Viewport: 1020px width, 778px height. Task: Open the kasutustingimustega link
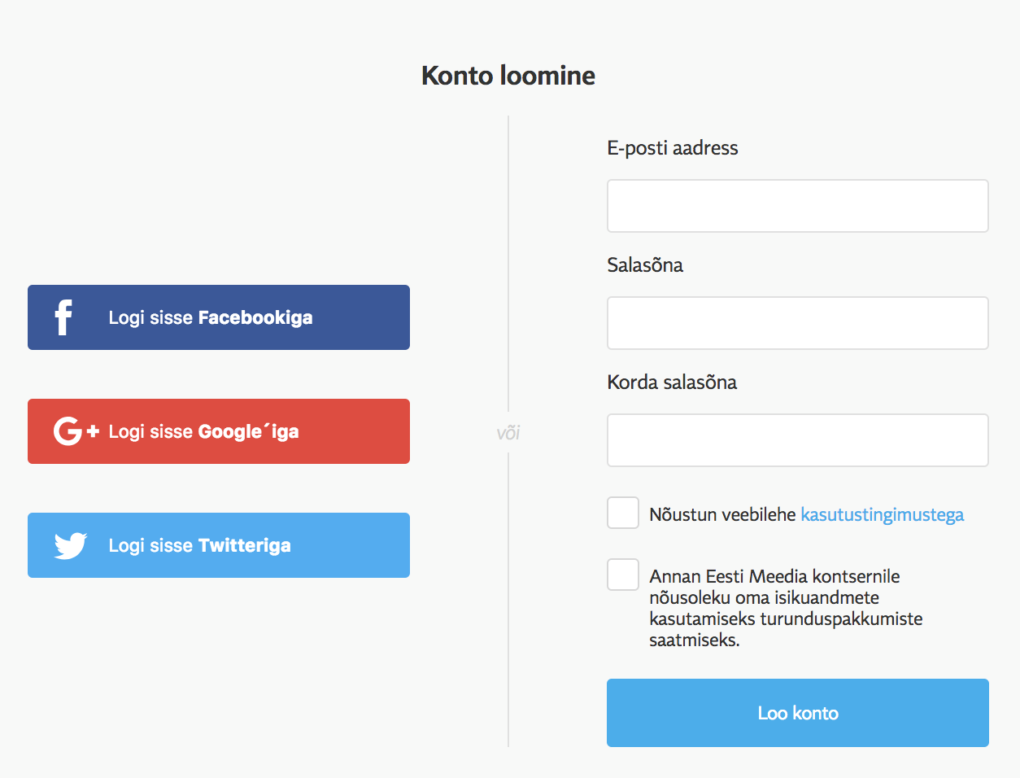coord(883,514)
